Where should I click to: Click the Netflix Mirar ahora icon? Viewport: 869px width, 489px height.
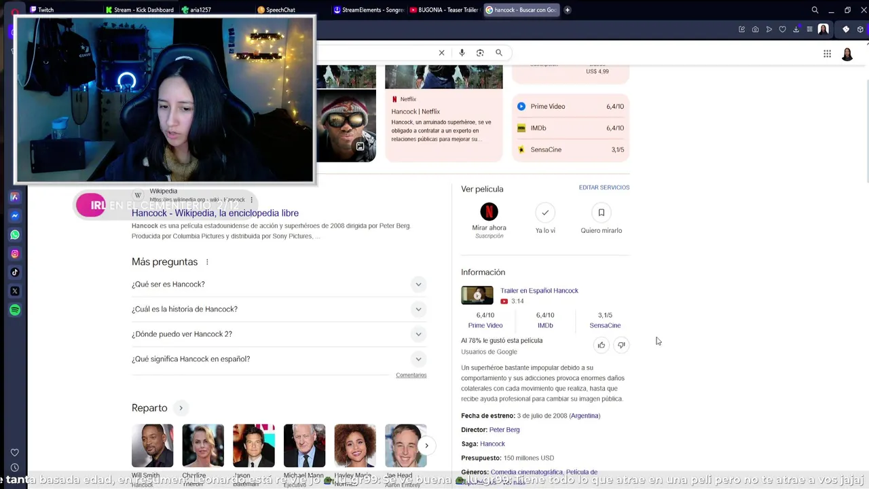click(489, 212)
